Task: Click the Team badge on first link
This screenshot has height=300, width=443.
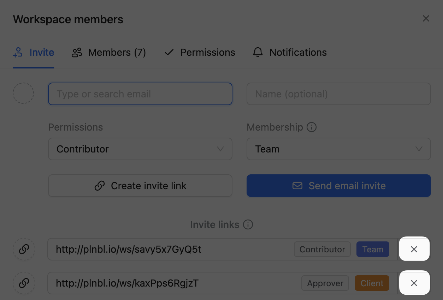Action: pos(373,249)
